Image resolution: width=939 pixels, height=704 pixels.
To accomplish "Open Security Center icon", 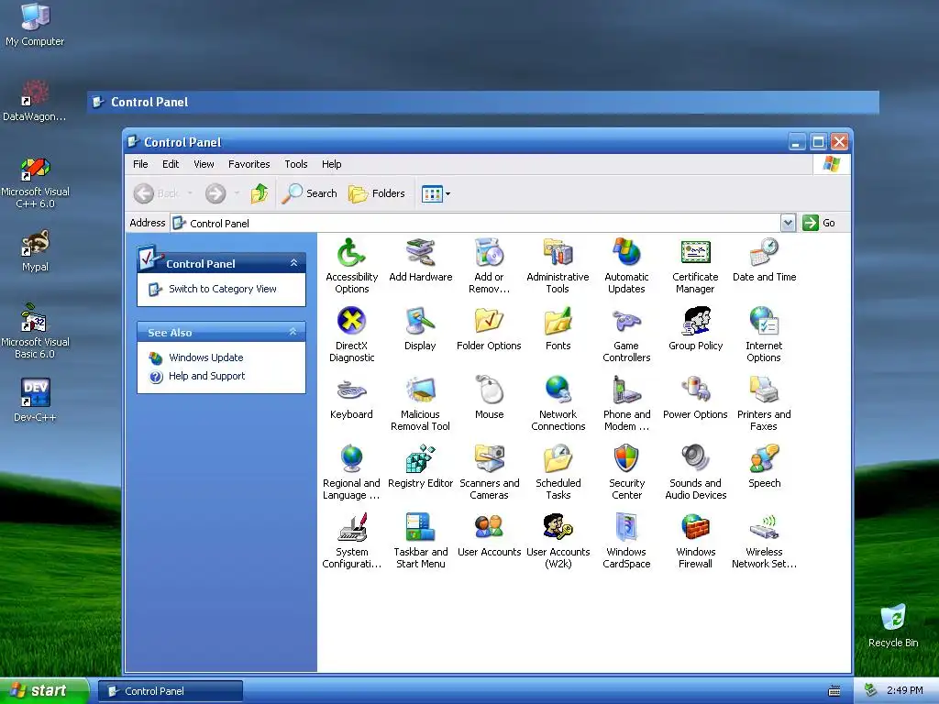I will [626, 459].
